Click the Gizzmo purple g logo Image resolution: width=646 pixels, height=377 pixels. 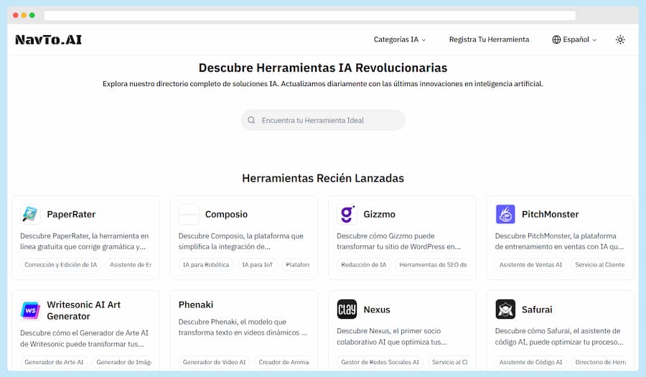[347, 214]
